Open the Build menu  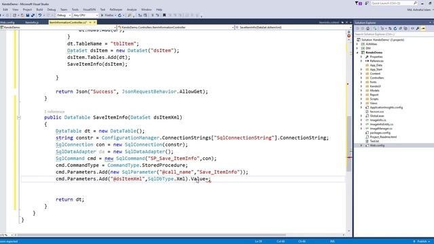[39, 9]
